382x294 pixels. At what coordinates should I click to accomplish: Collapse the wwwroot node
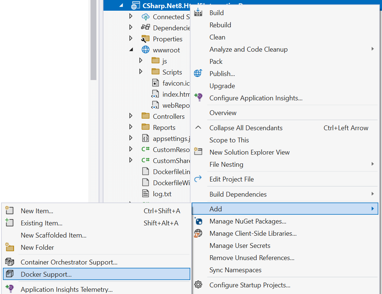pos(131,50)
